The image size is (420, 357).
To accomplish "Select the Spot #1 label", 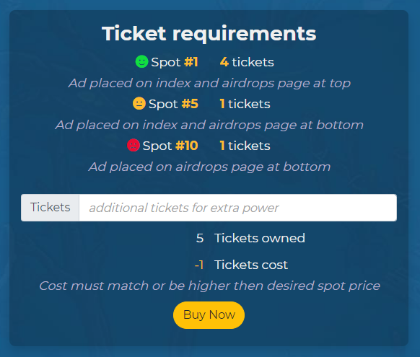I will click(x=175, y=62).
